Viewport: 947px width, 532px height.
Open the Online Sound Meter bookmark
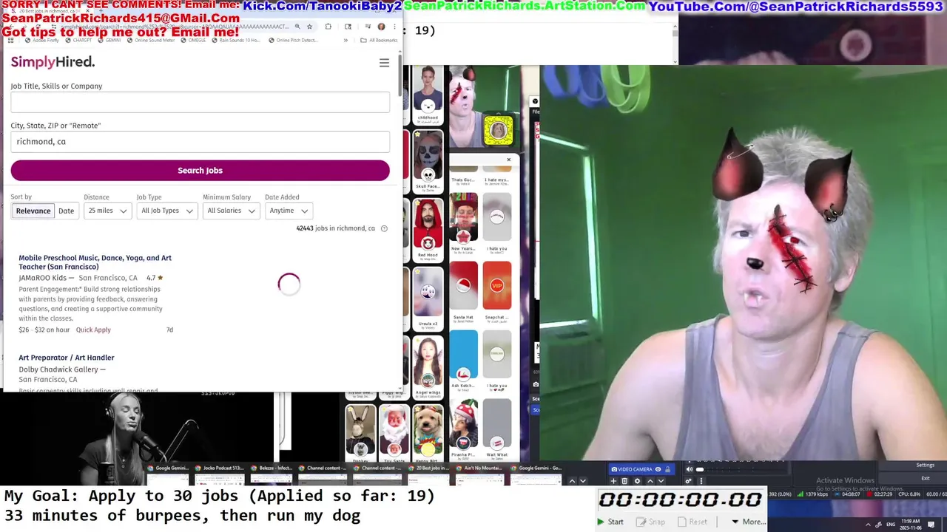click(x=151, y=40)
